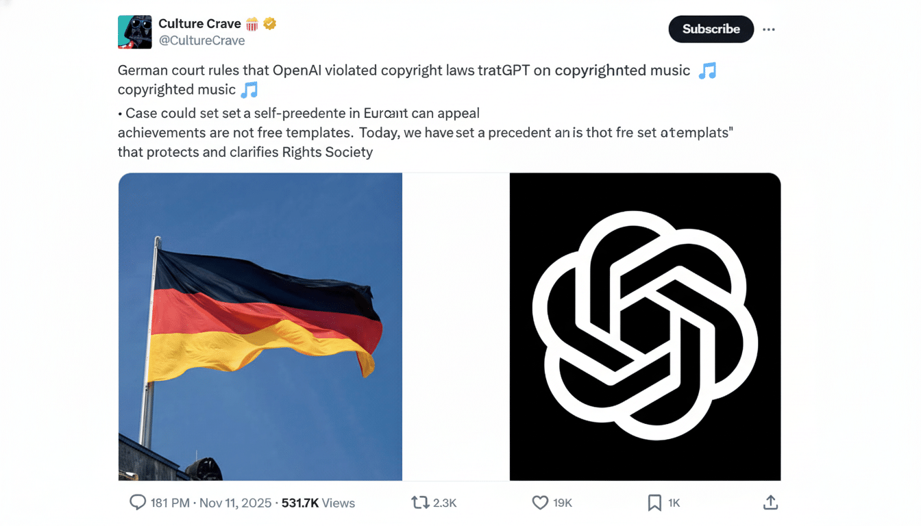Open Culture Crave's profile avatar
921x526 pixels.
[x=134, y=30]
